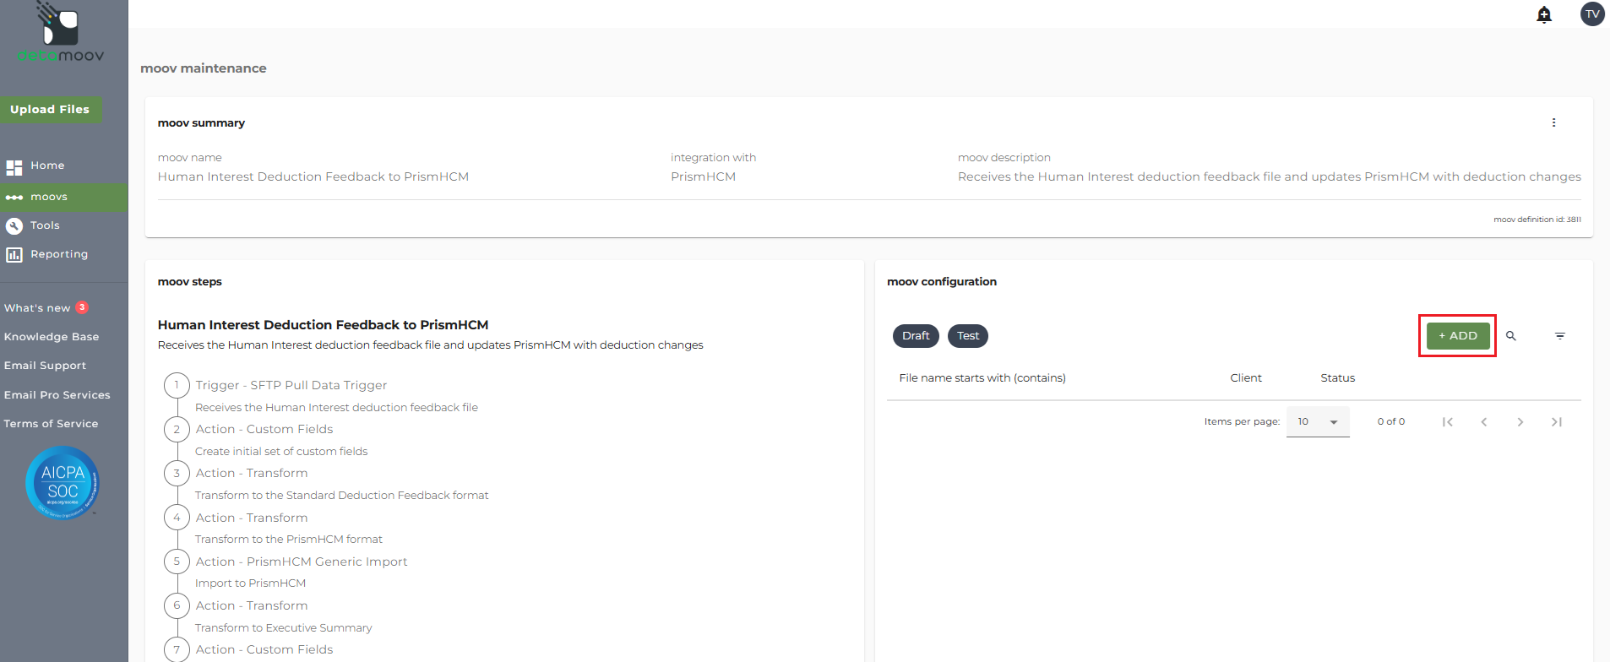Open the Email Support link
This screenshot has height=662, width=1610.
click(x=45, y=366)
